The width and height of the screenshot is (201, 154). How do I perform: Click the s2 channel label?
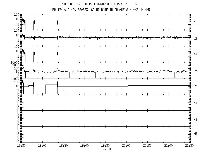pyautogui.click(x=195, y=38)
